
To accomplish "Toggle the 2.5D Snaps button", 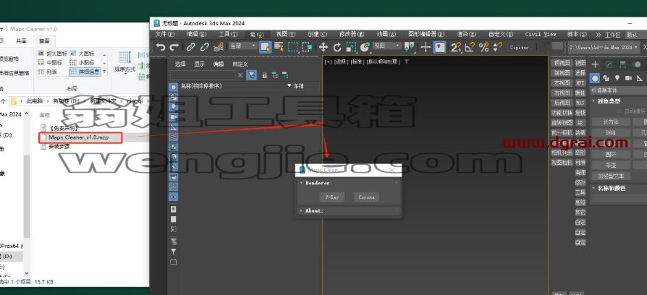I will pyautogui.click(x=456, y=47).
